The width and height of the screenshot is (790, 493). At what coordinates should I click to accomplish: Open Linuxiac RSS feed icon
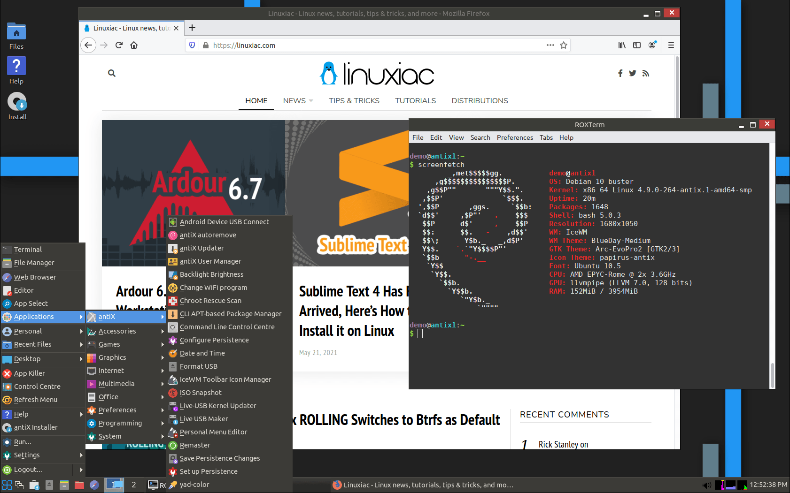pos(646,73)
